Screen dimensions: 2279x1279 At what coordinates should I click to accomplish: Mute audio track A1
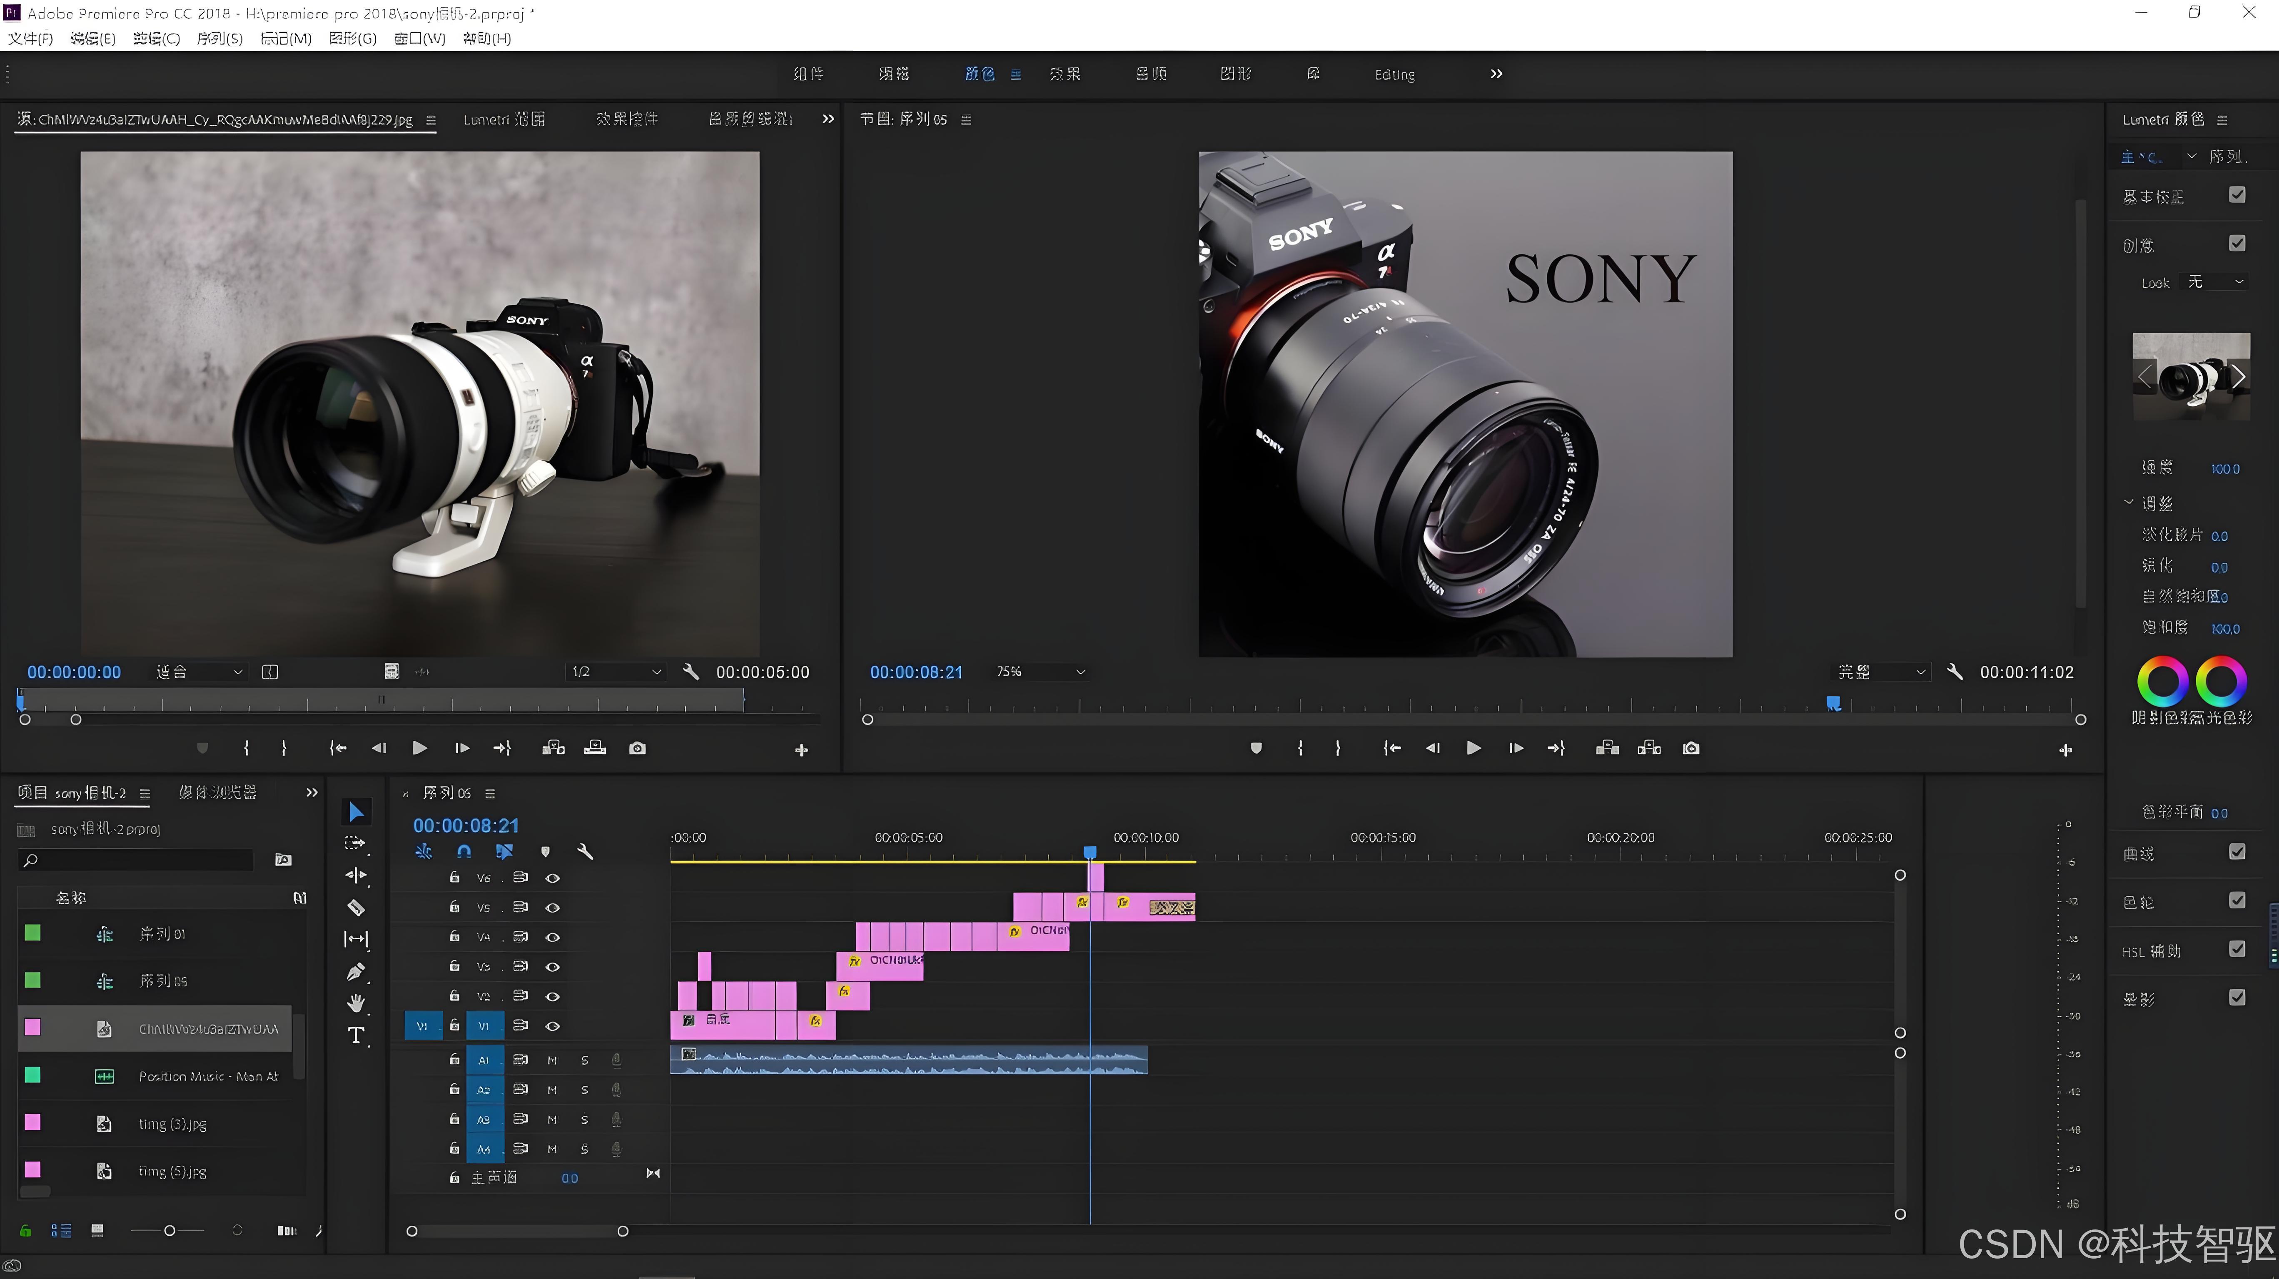pyautogui.click(x=552, y=1060)
